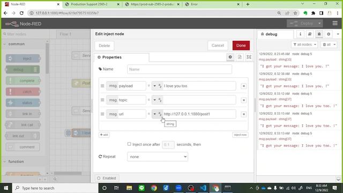
Task: Click the payload value field 'I love you too'
Action: coord(199,86)
